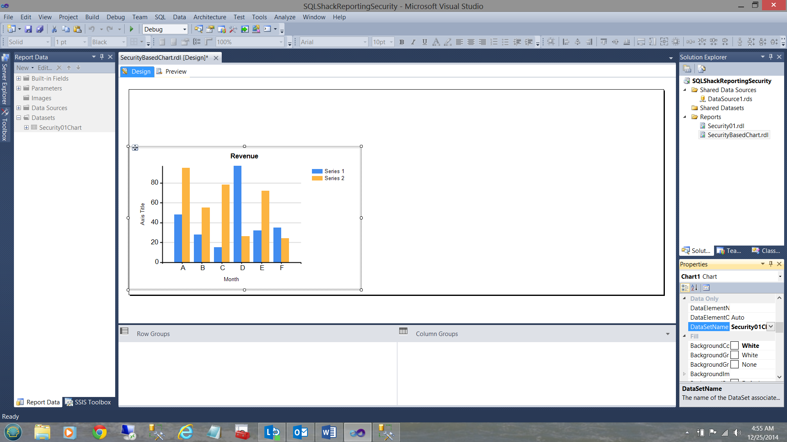Image resolution: width=787 pixels, height=442 pixels.
Task: Click the green Start Debugging arrow
Action: click(x=131, y=29)
